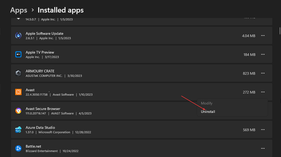Click the ASUSTeK COMPUTER INC. publisher text
281x157 pixels.
(44, 76)
